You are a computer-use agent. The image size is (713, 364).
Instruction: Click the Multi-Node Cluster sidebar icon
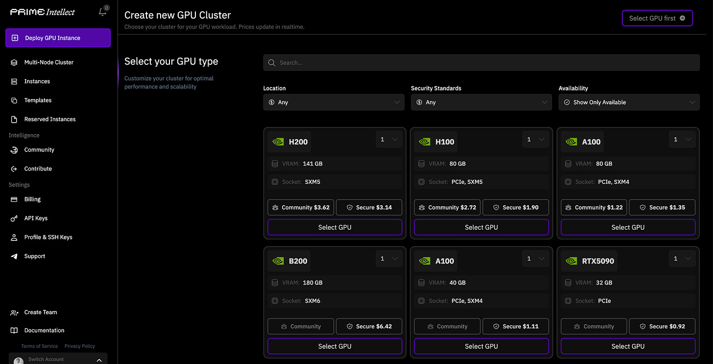click(14, 62)
